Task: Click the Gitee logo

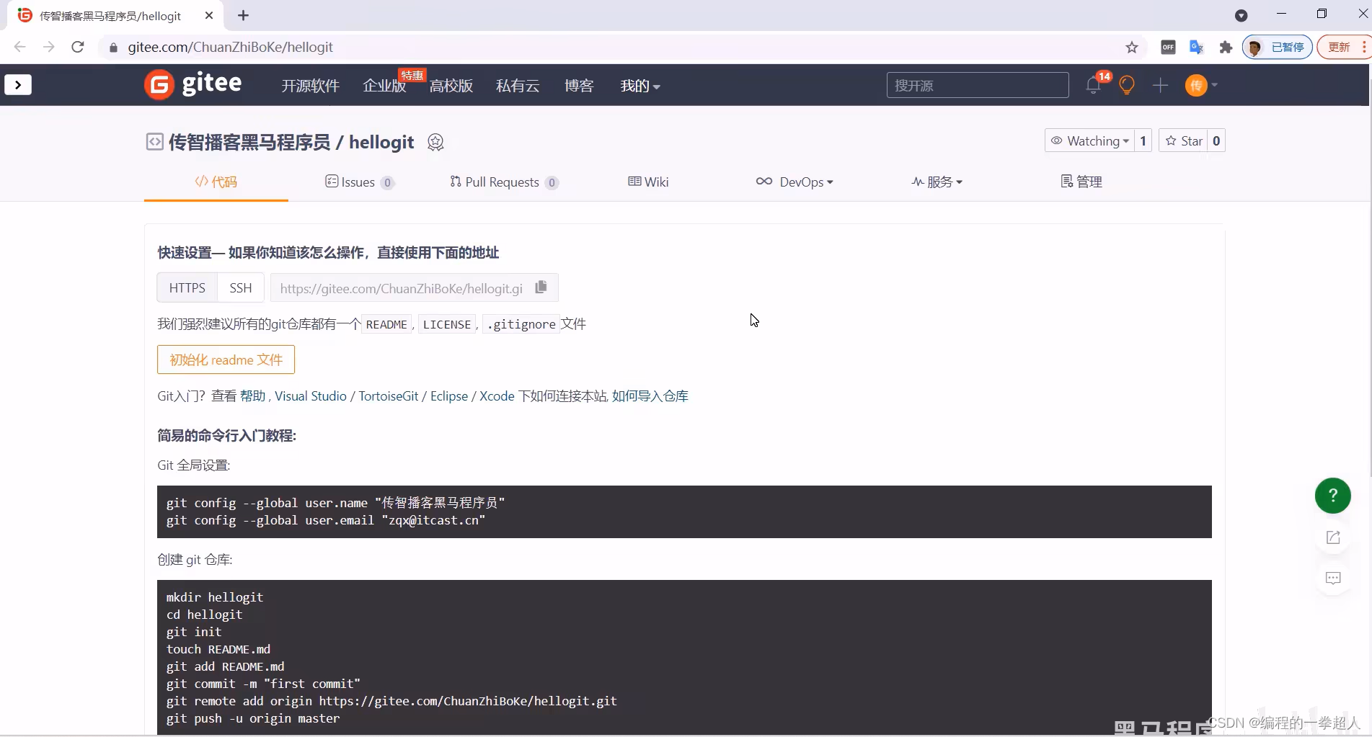Action: pyautogui.click(x=192, y=84)
